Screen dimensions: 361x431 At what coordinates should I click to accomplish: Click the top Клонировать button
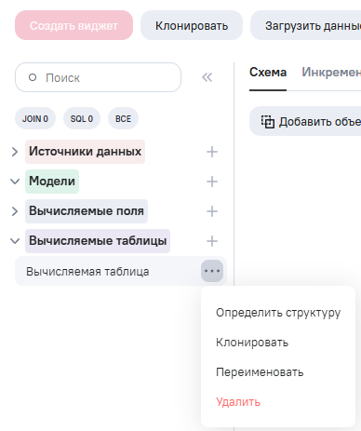pyautogui.click(x=192, y=25)
